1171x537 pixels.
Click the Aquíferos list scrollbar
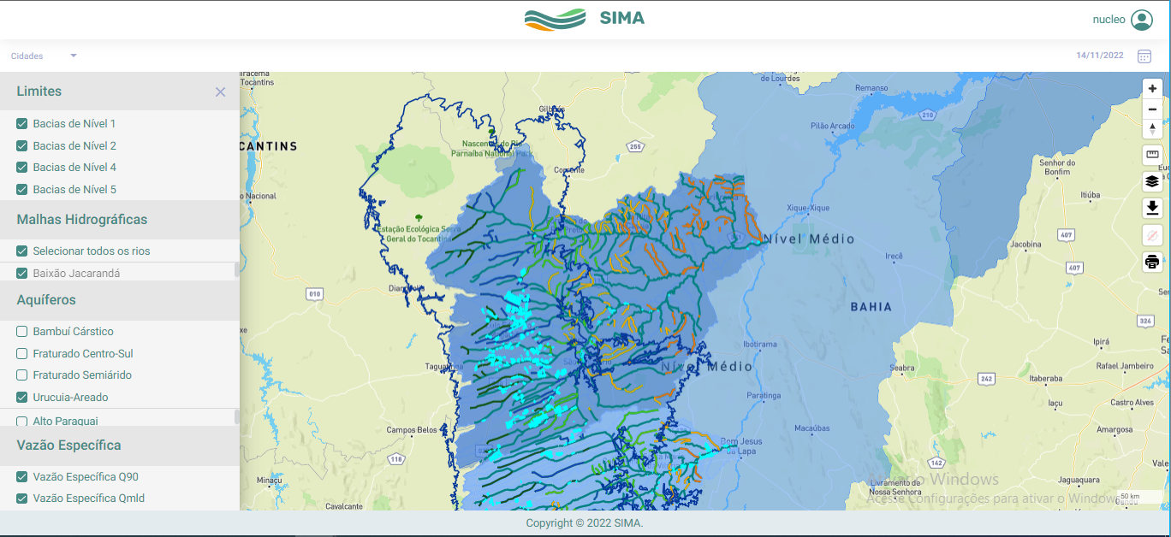237,416
